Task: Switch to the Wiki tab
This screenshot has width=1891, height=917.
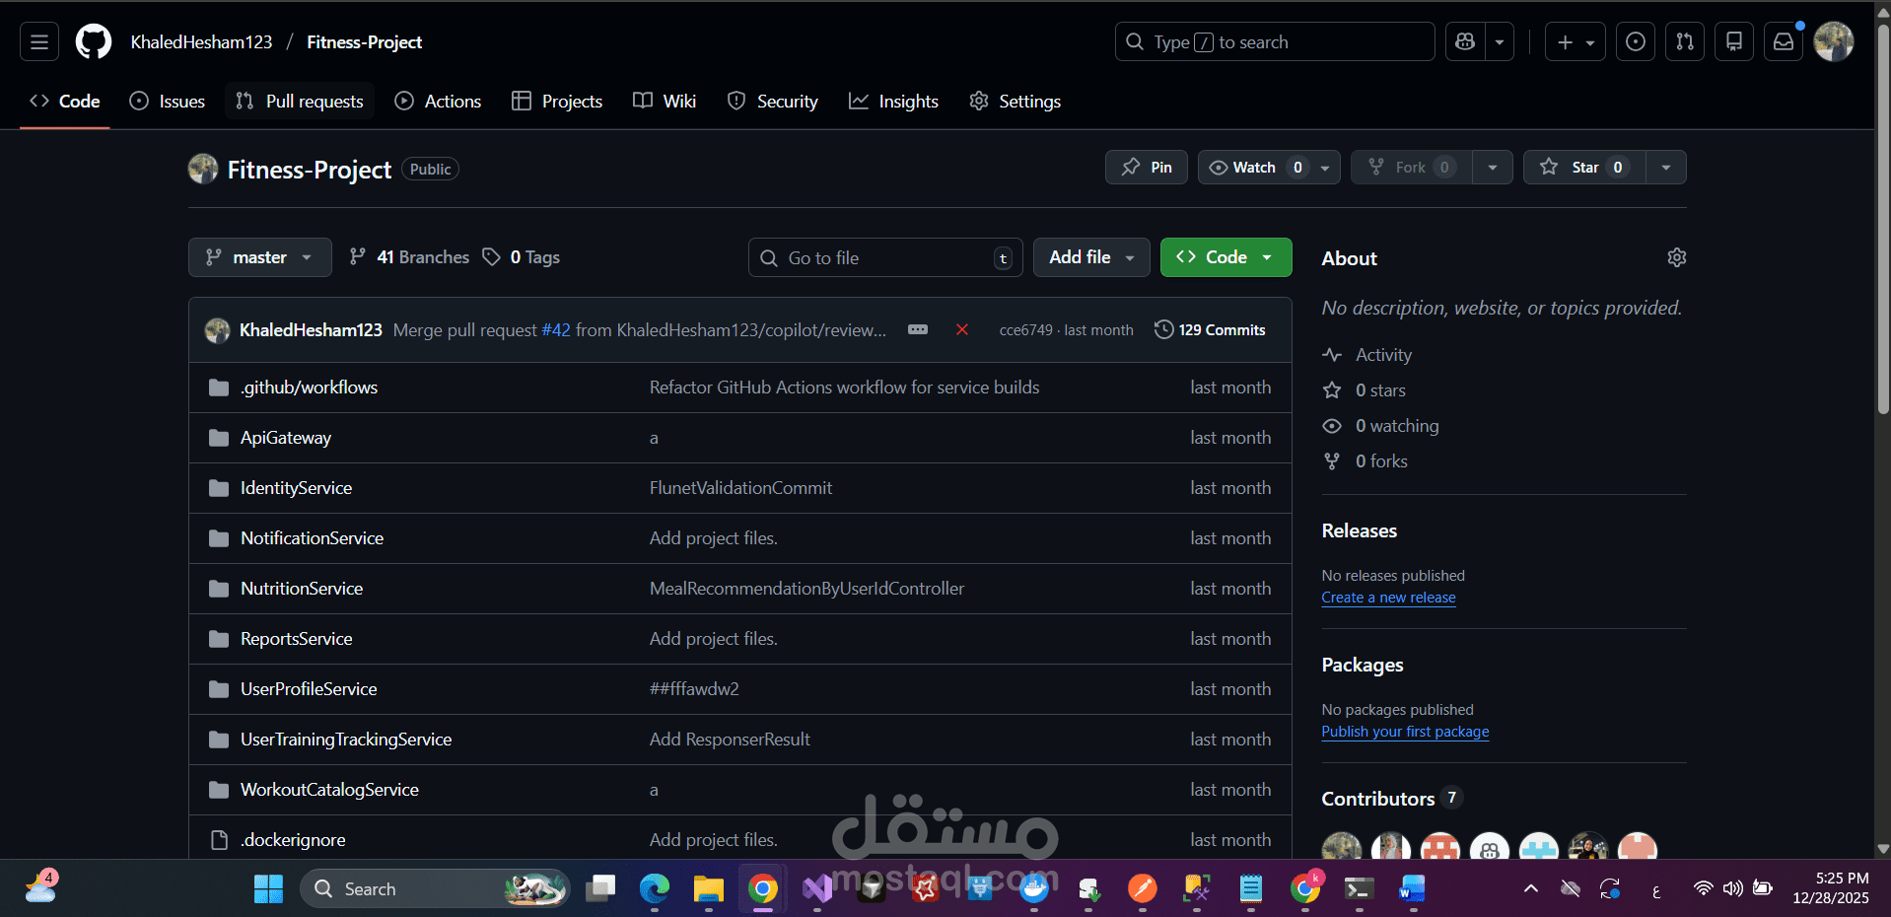Action: (665, 102)
